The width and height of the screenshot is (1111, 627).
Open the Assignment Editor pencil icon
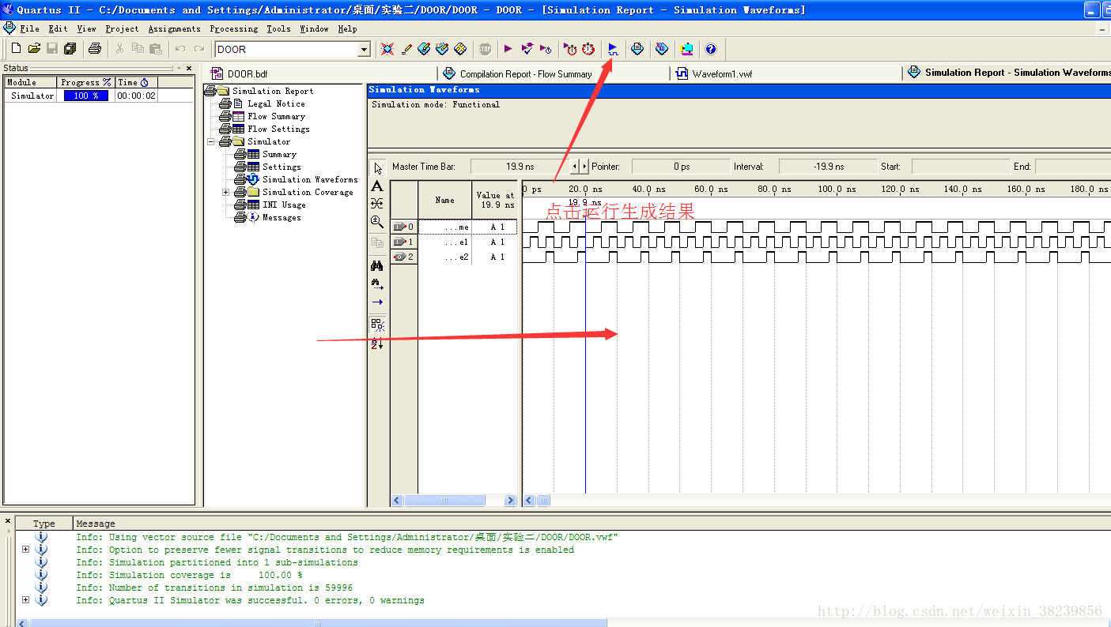point(406,49)
